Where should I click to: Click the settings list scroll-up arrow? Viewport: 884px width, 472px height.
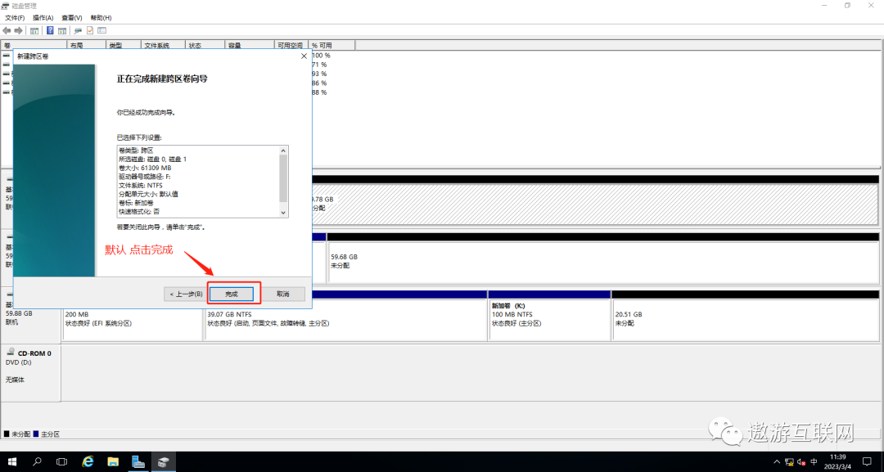coord(283,151)
